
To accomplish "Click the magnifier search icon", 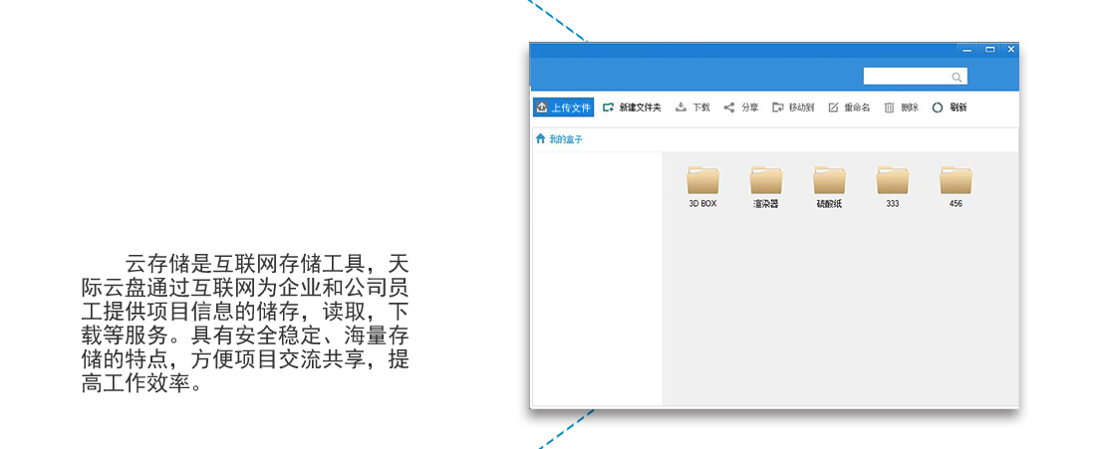I will point(957,77).
